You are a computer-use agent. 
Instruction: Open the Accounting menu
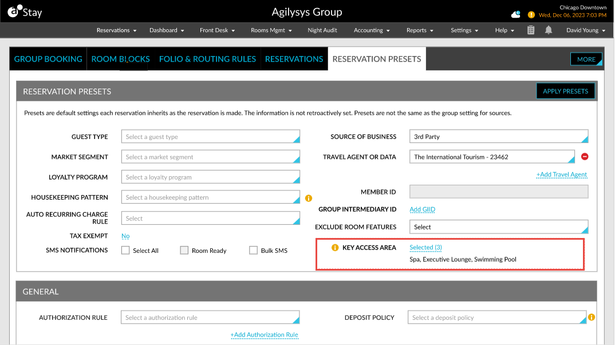tap(372, 30)
